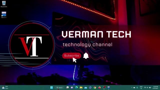Viewport: 160px width, 90px height.
Task: Expand the hidden system tray icons
Action: point(132,87)
